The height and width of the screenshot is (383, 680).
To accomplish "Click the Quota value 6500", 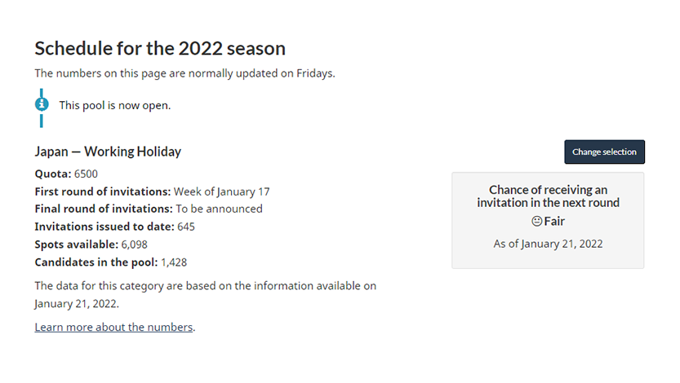I will pyautogui.click(x=86, y=174).
